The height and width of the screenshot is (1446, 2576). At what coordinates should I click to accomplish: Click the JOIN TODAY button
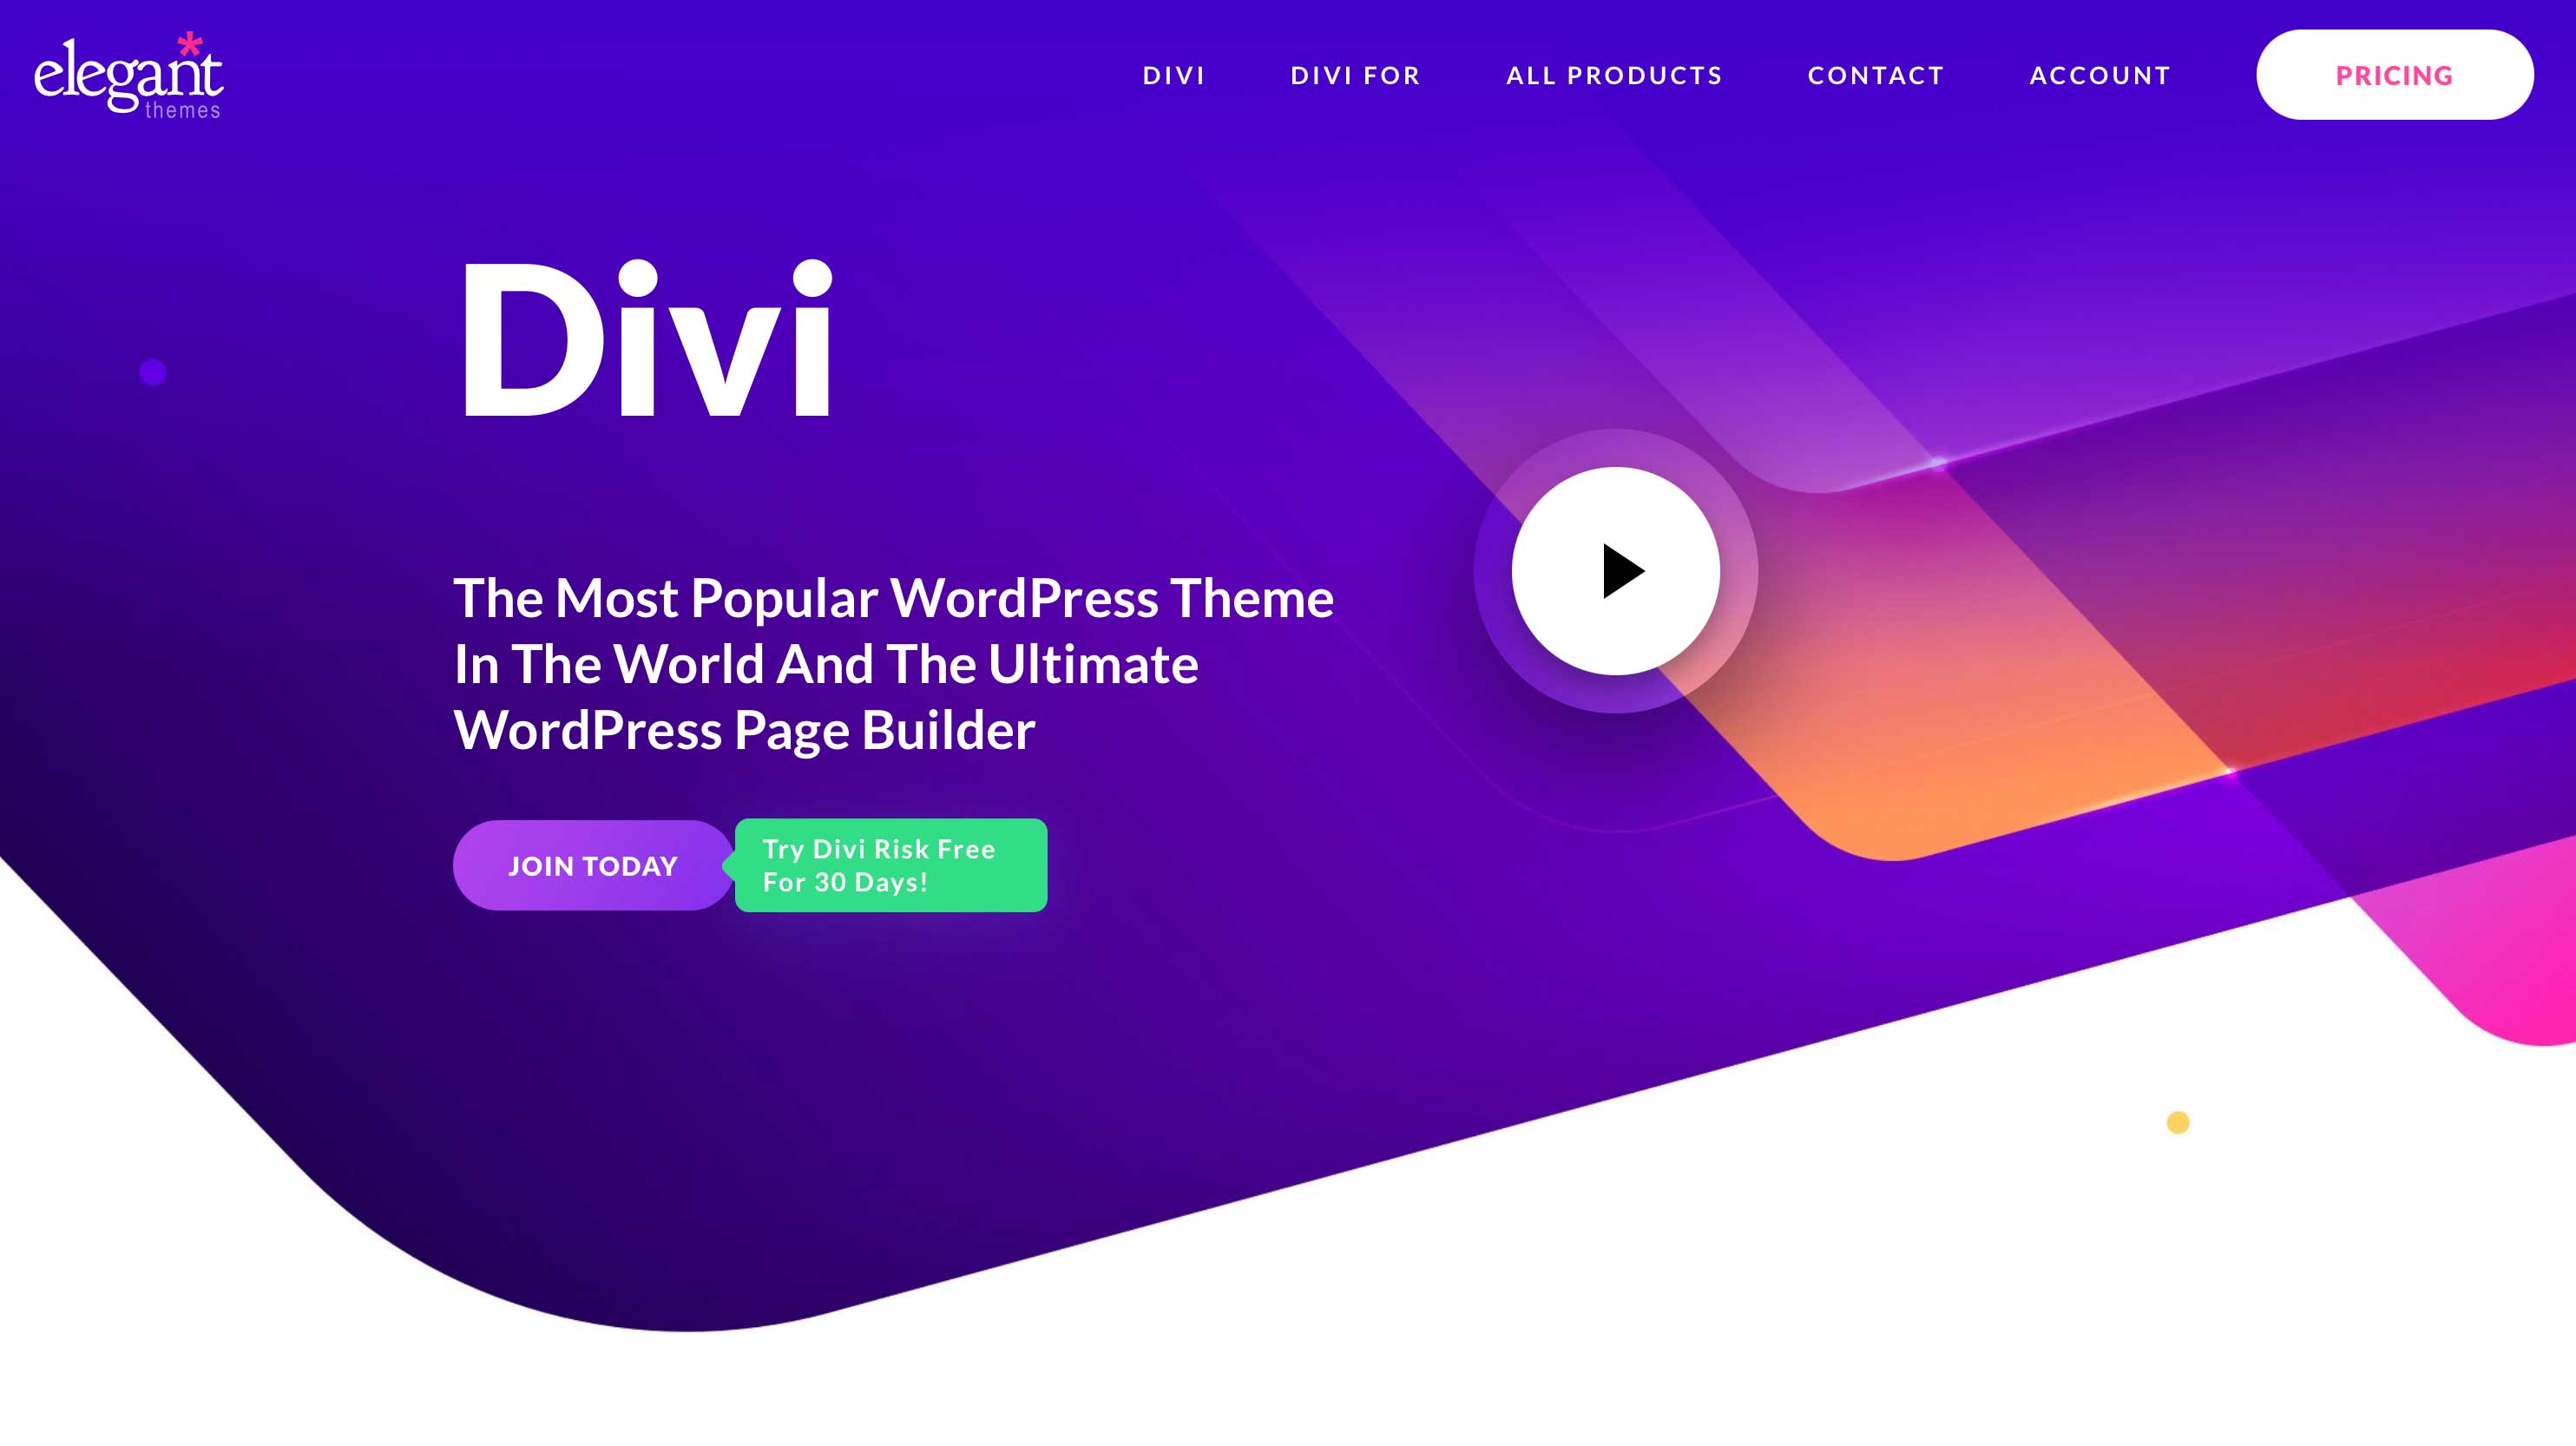(x=593, y=865)
